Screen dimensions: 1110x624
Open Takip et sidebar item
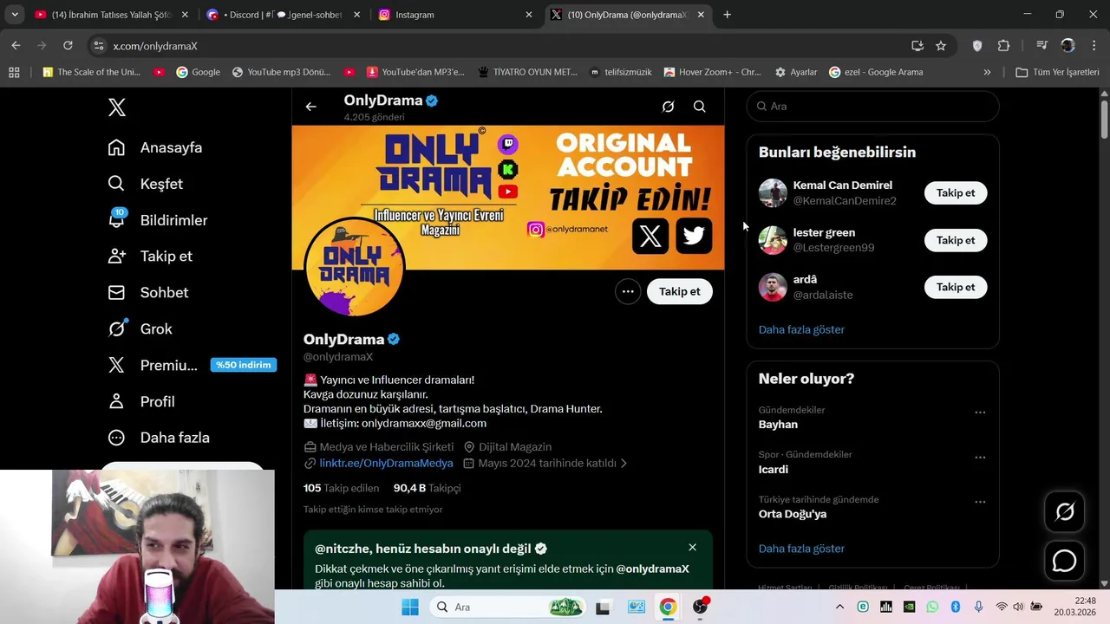(150, 257)
